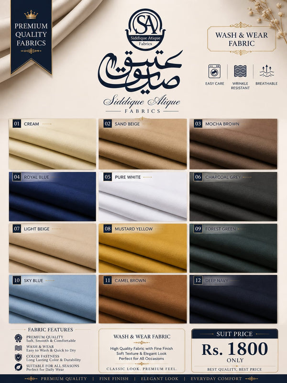Click the number 05 label box
287x383 pixels.
(x=107, y=177)
